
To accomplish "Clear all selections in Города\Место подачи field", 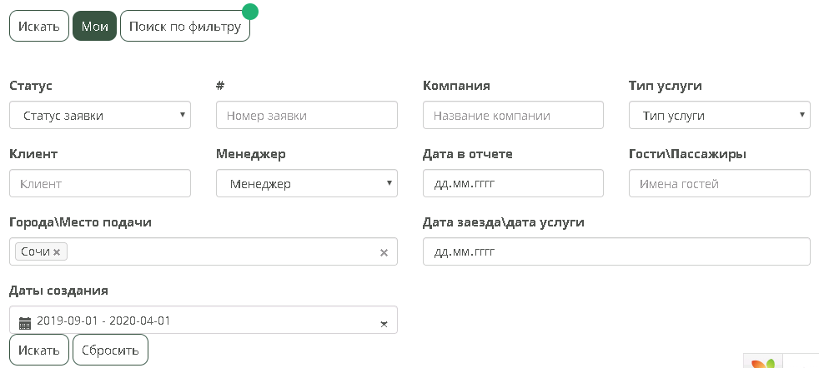I will (384, 252).
